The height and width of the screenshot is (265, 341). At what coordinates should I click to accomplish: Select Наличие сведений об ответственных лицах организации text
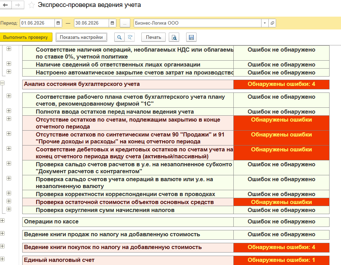tap(118, 65)
